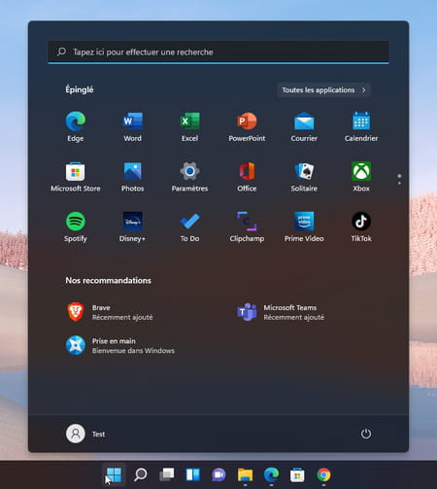This screenshot has width=437, height=489.
Task: Open Xbox from pinned apps
Action: pos(361,177)
